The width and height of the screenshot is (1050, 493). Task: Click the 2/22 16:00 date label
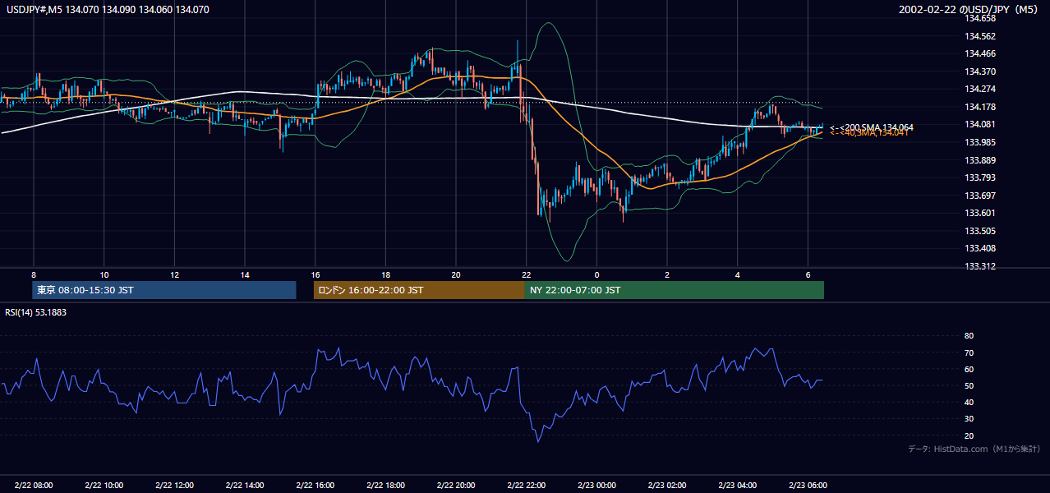pos(315,486)
